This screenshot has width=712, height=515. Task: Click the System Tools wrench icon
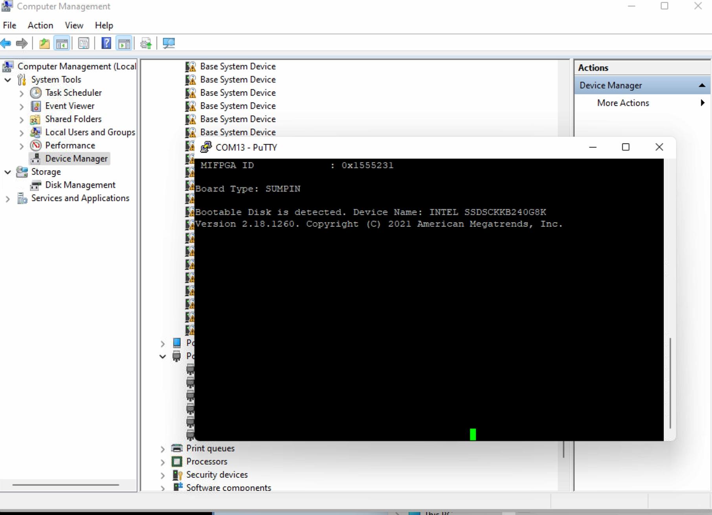coord(22,80)
